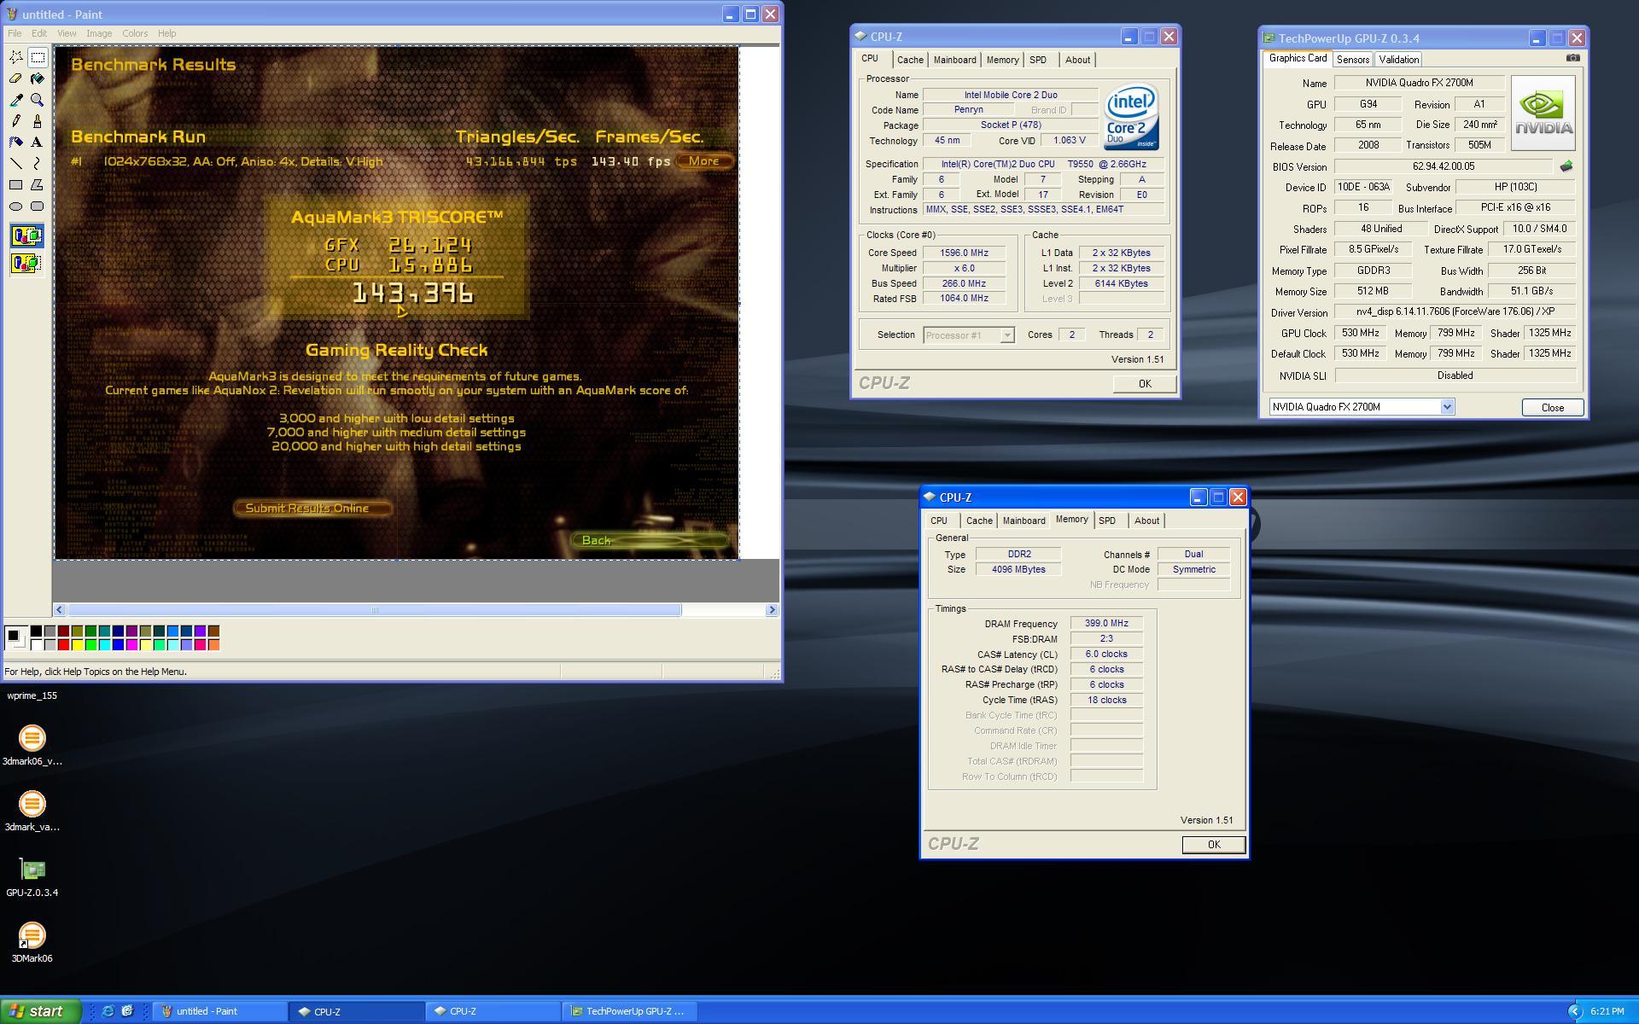
Task: Select the Rounded Rectangle tool
Action: 38,206
